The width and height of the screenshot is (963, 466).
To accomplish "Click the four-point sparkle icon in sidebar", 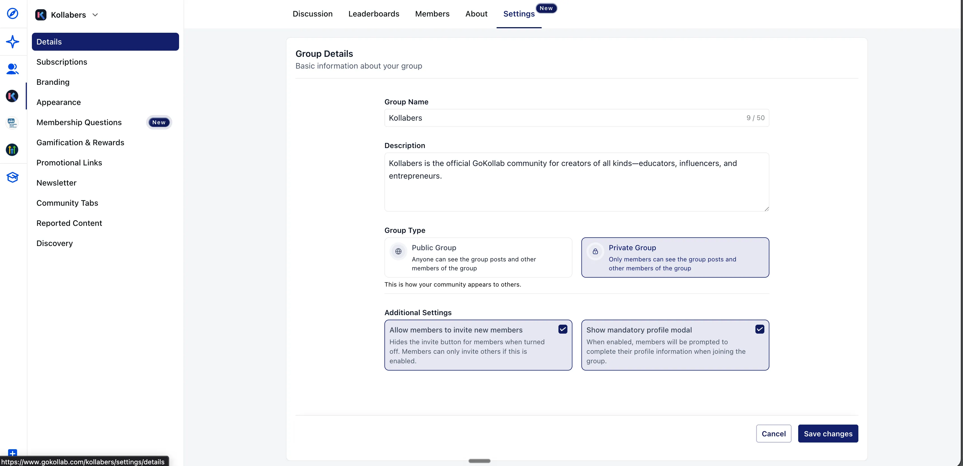I will coord(12,41).
